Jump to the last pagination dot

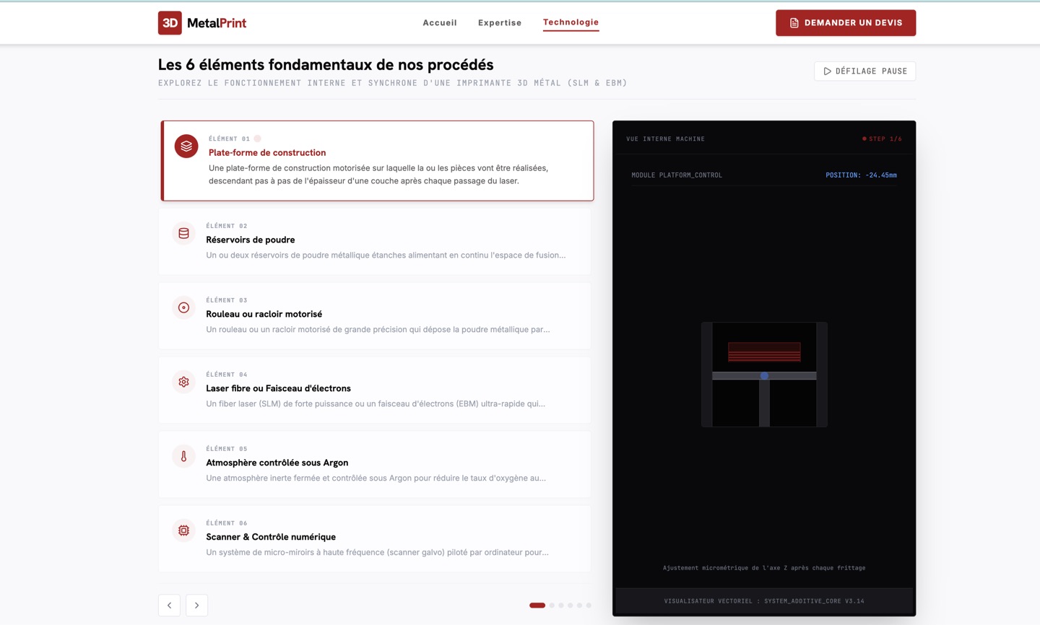point(589,606)
